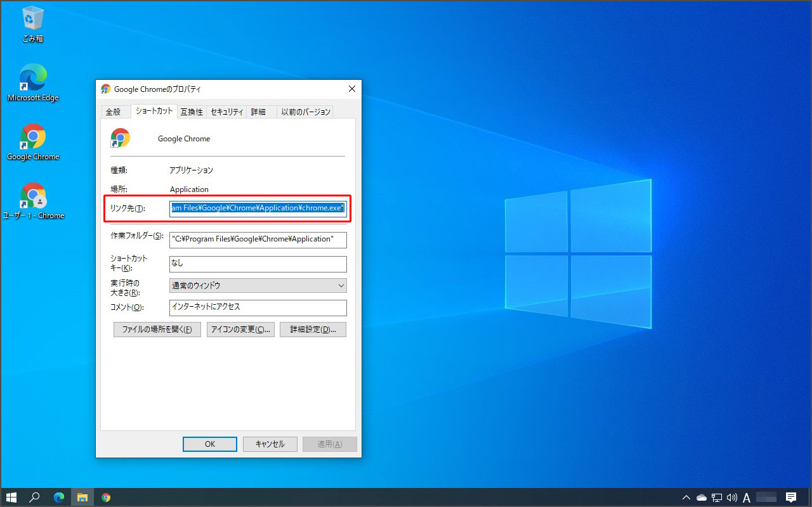Switch to the ショートカット tab
812x507 pixels.
[x=154, y=111]
